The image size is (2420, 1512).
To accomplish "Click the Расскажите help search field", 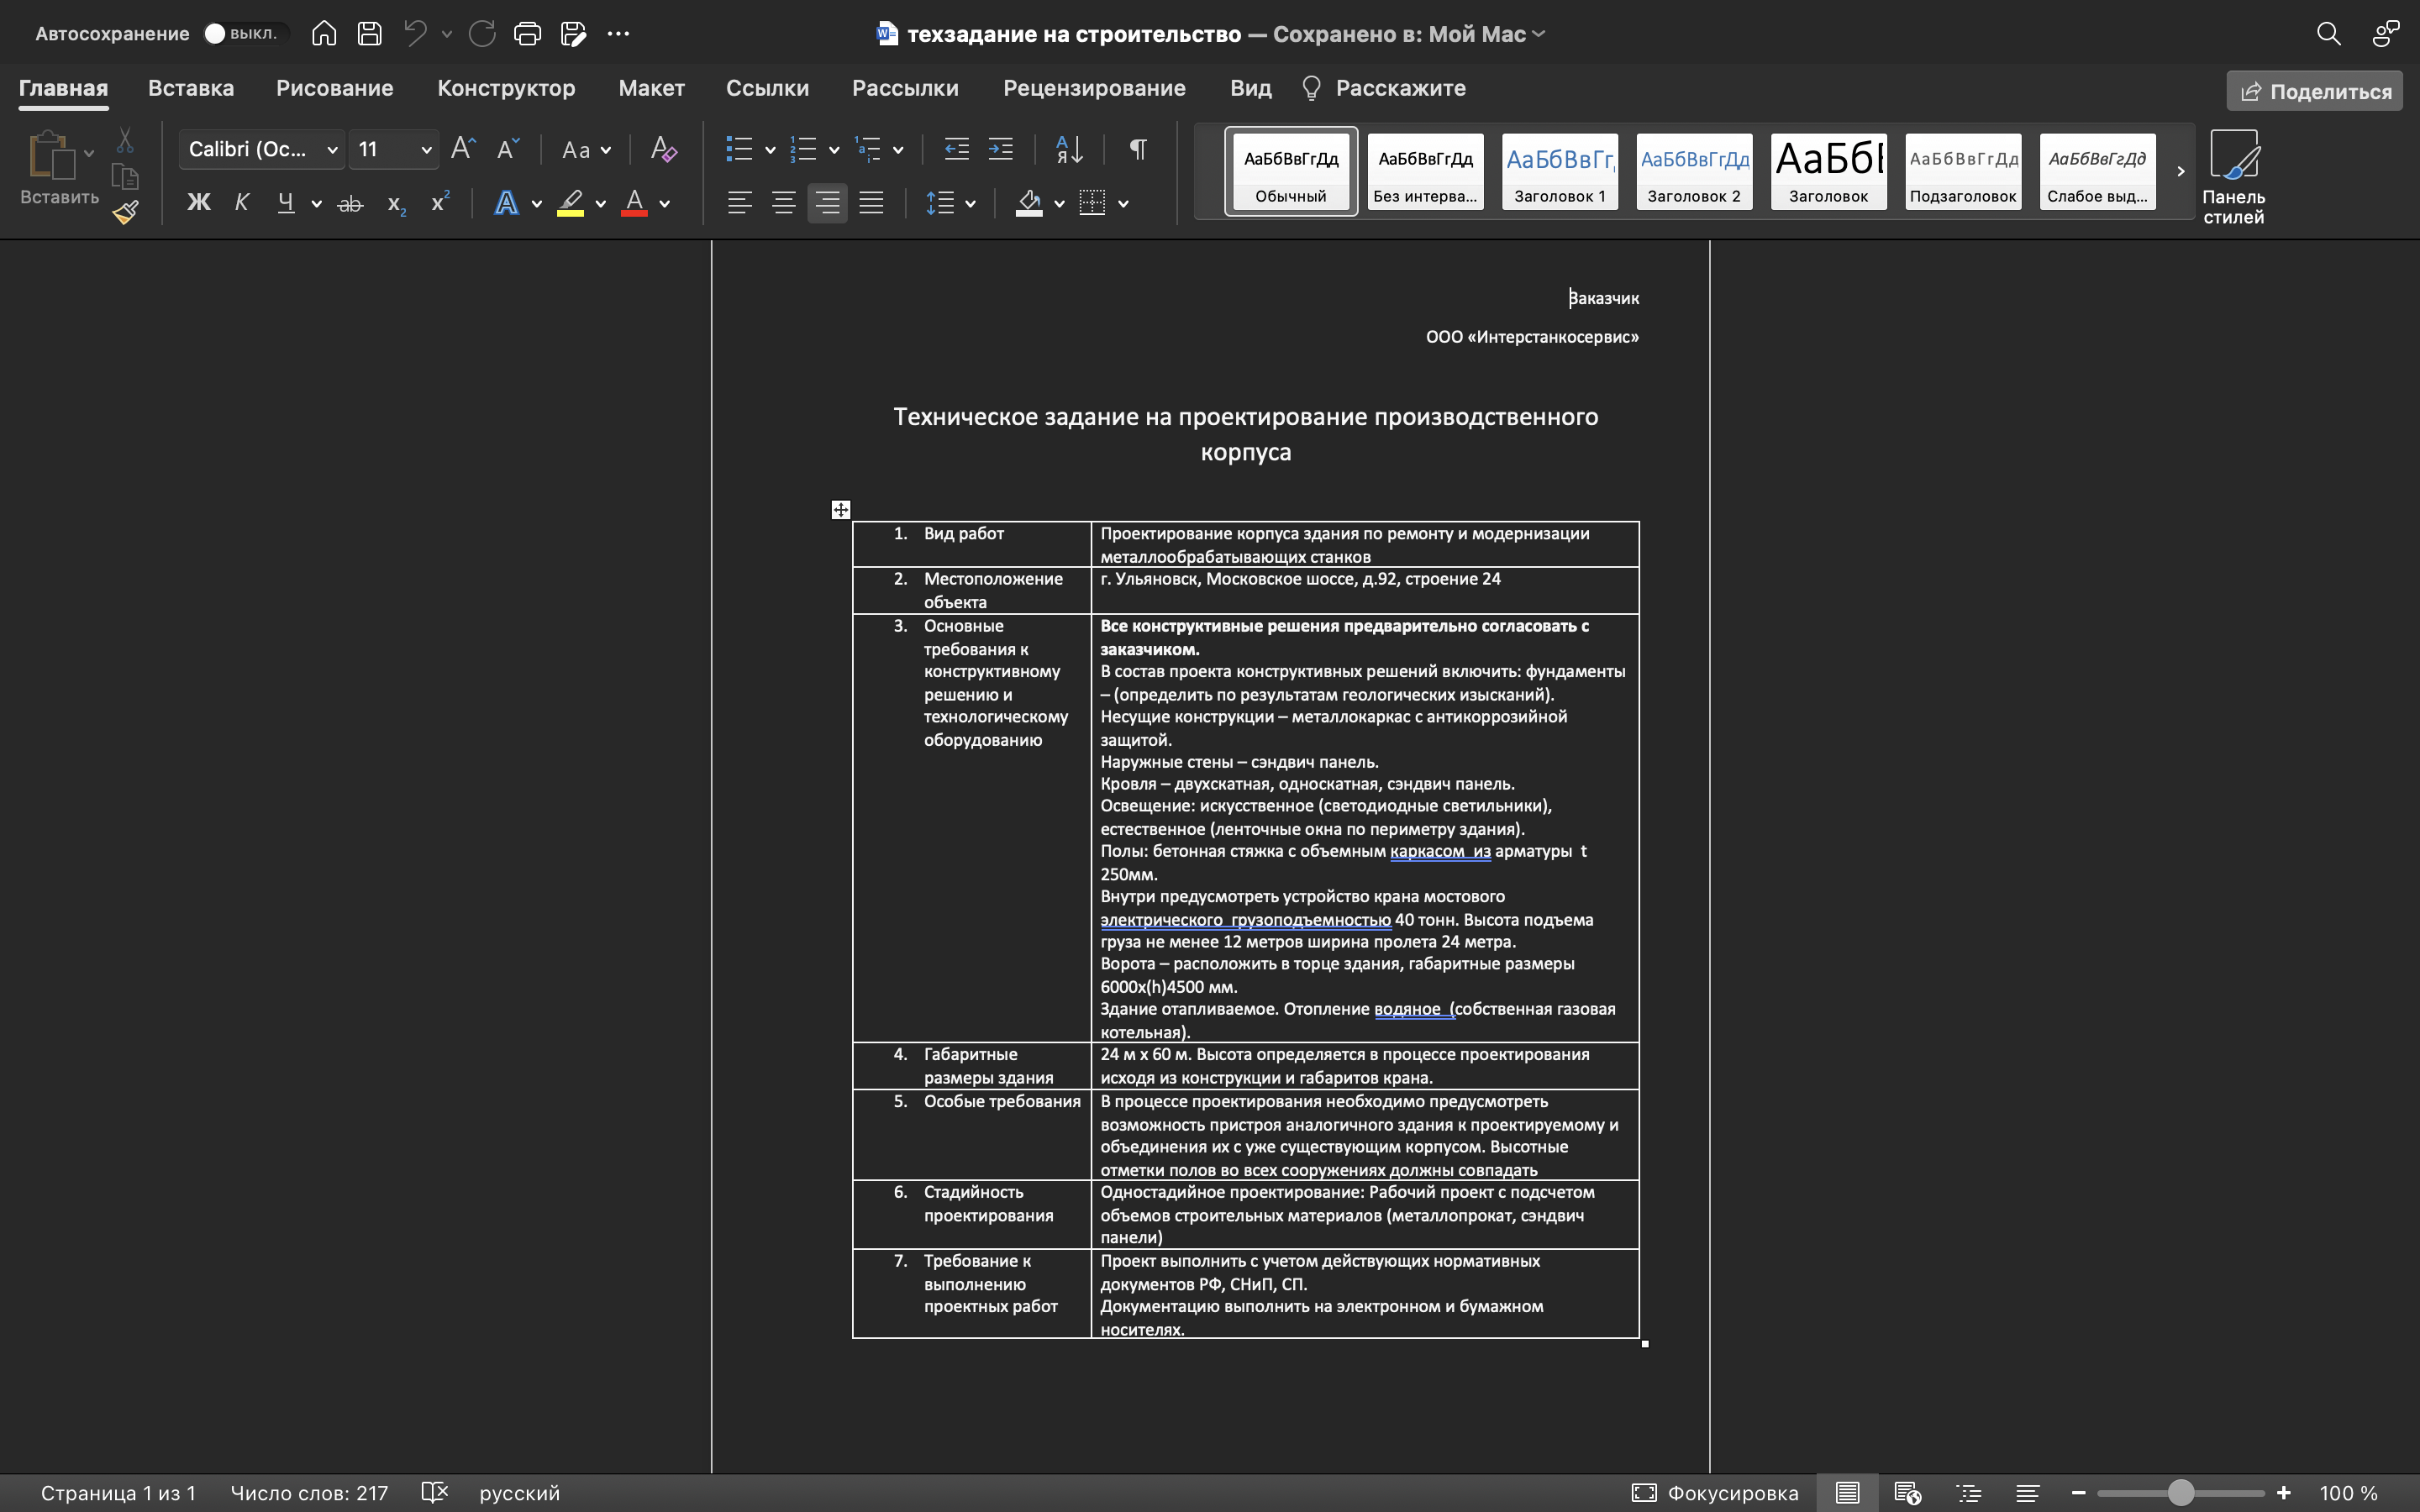I will point(1384,88).
